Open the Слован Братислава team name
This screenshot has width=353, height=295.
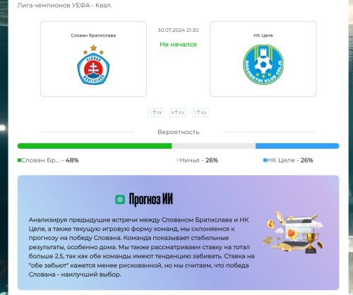click(x=93, y=35)
